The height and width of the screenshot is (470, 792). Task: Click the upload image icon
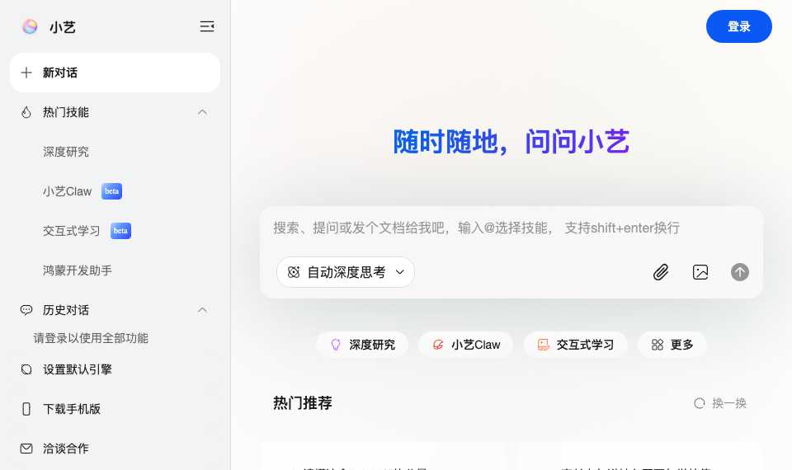(x=700, y=272)
